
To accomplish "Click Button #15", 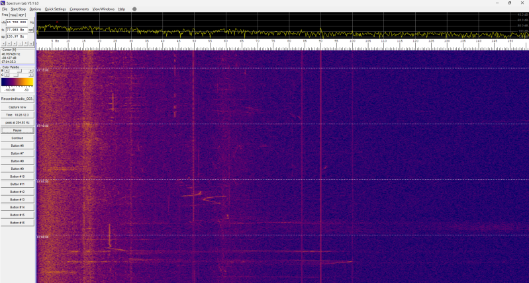I will (17, 215).
